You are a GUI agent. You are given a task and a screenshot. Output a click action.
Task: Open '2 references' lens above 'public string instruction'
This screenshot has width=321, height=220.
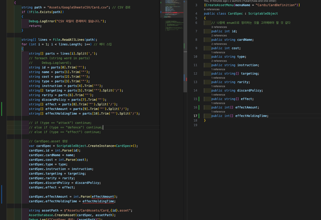(x=219, y=61)
